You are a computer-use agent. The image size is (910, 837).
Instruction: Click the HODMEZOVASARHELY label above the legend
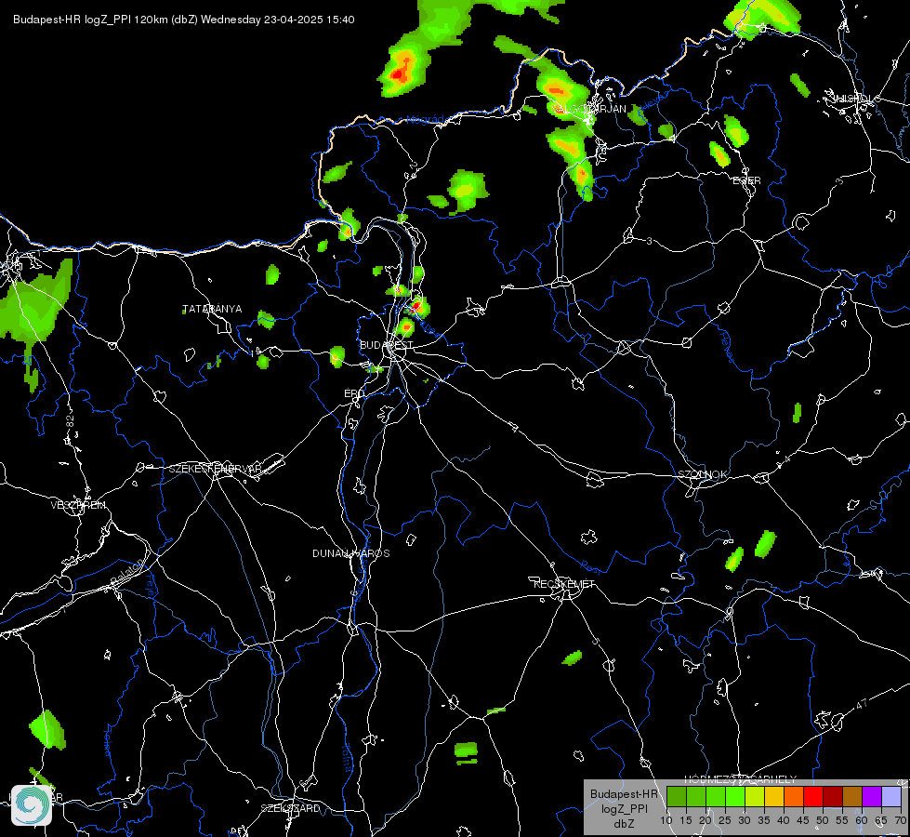741,779
